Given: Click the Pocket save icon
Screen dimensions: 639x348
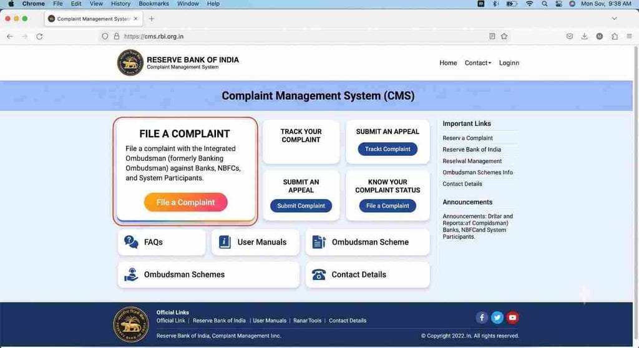Looking at the screenshot, I should coord(570,36).
